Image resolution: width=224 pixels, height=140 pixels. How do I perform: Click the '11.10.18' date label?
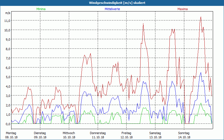click(x=98, y=137)
